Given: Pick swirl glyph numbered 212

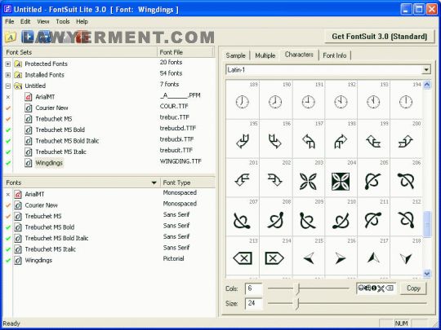Looking at the screenshot, I should [x=406, y=220].
